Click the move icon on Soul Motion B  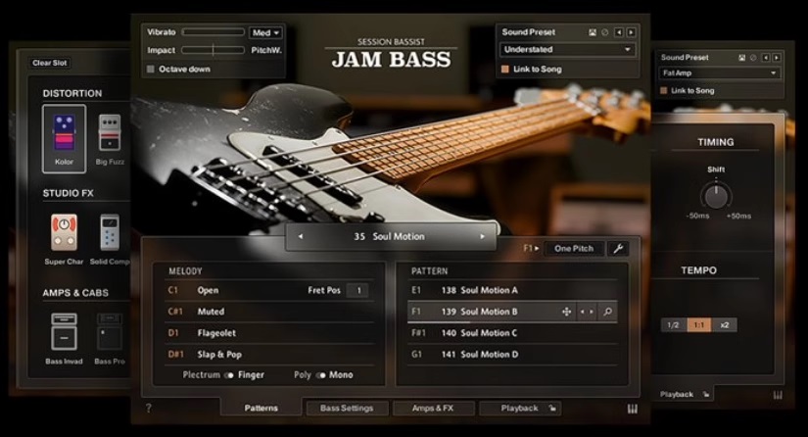pyautogui.click(x=566, y=312)
